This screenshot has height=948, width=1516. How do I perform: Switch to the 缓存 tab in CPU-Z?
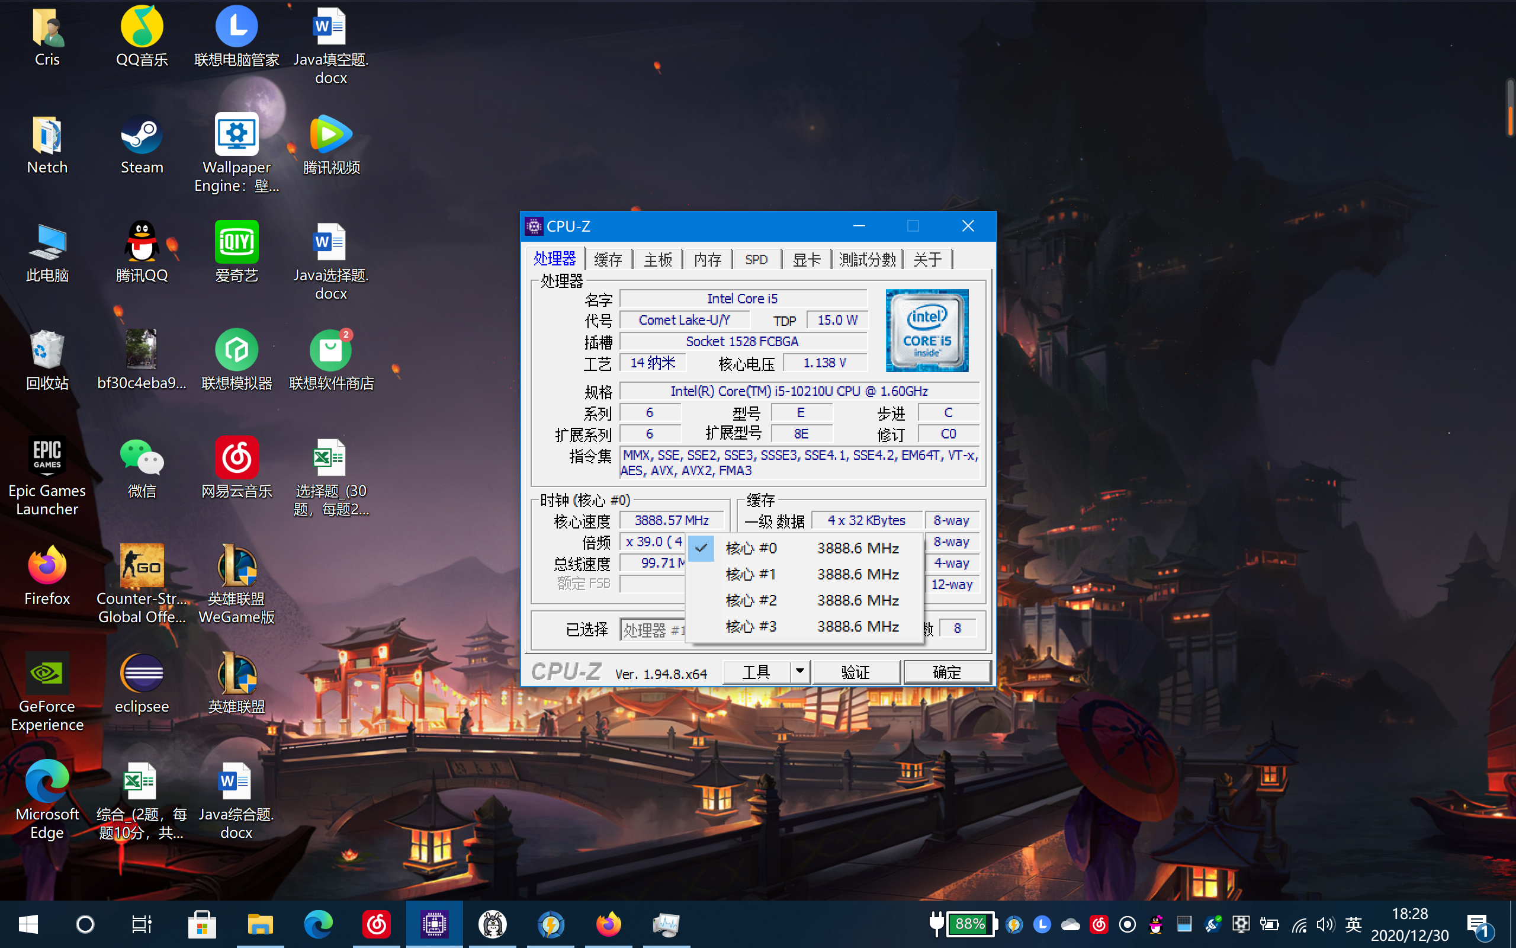(x=608, y=260)
